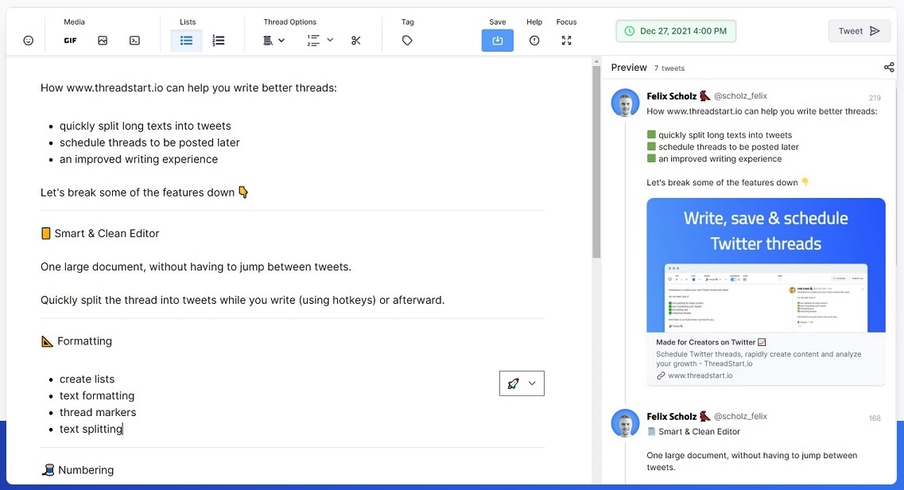
Task: Open the numbering style dropdown arrow
Action: [x=330, y=40]
